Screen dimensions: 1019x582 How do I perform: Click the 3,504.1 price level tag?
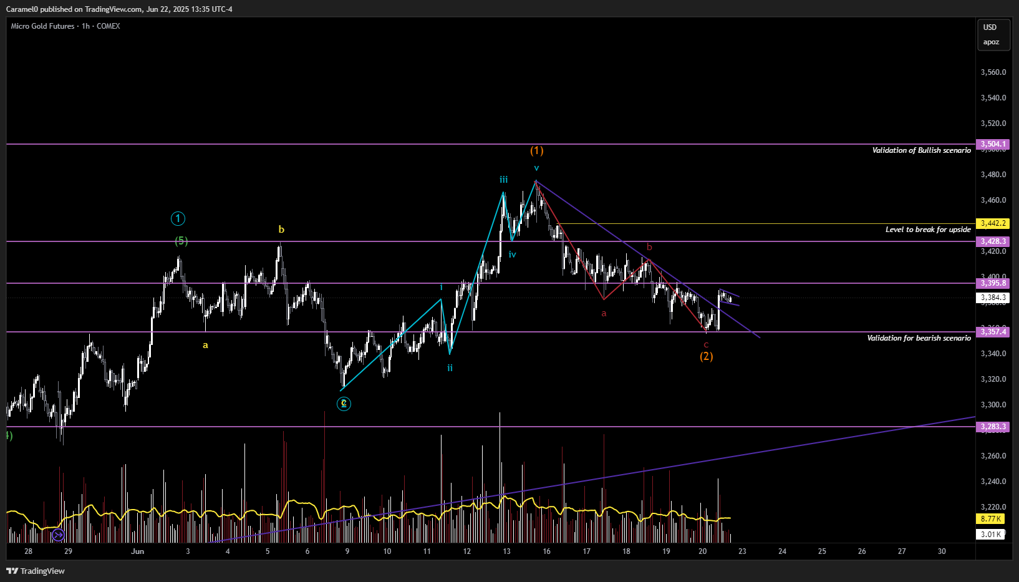pos(993,144)
